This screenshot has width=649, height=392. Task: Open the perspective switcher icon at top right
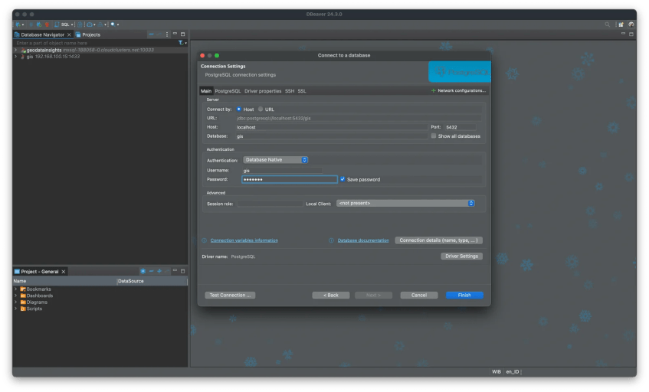621,24
